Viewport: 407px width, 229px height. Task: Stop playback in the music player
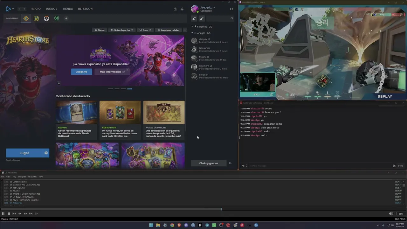click(9, 214)
